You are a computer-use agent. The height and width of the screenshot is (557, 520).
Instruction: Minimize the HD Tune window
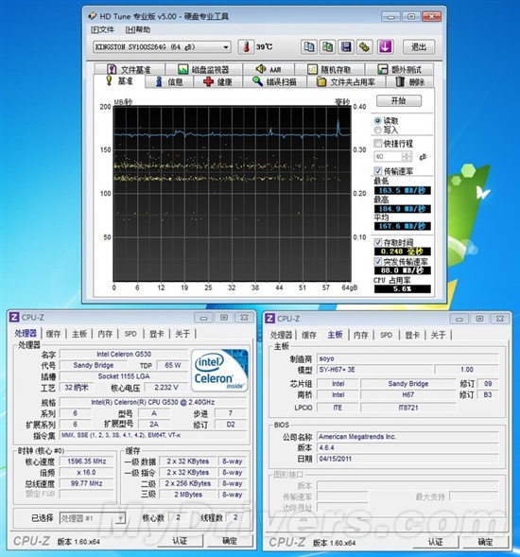click(x=390, y=16)
